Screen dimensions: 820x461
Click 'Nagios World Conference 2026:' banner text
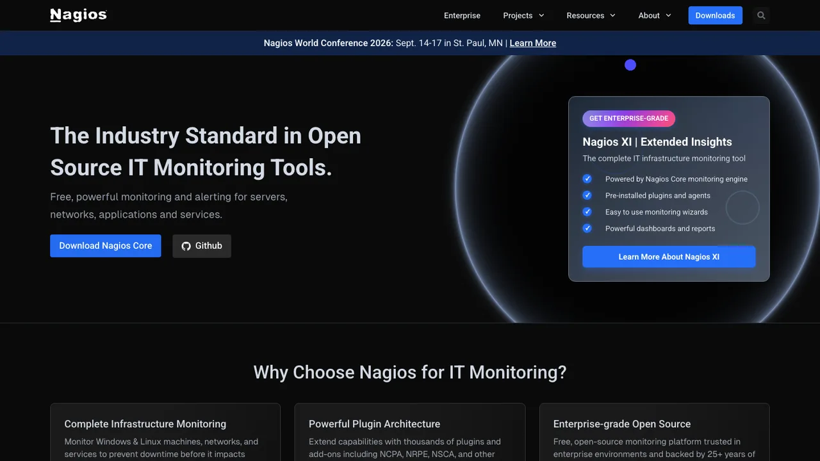(x=328, y=43)
